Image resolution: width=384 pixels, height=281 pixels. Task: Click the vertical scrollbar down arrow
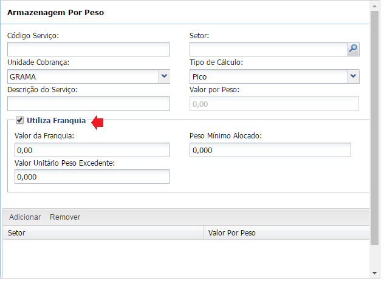click(375, 274)
